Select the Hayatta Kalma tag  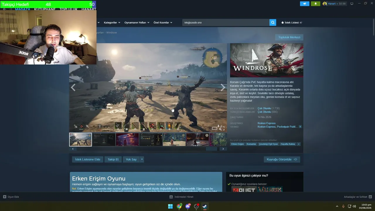pyautogui.click(x=288, y=144)
